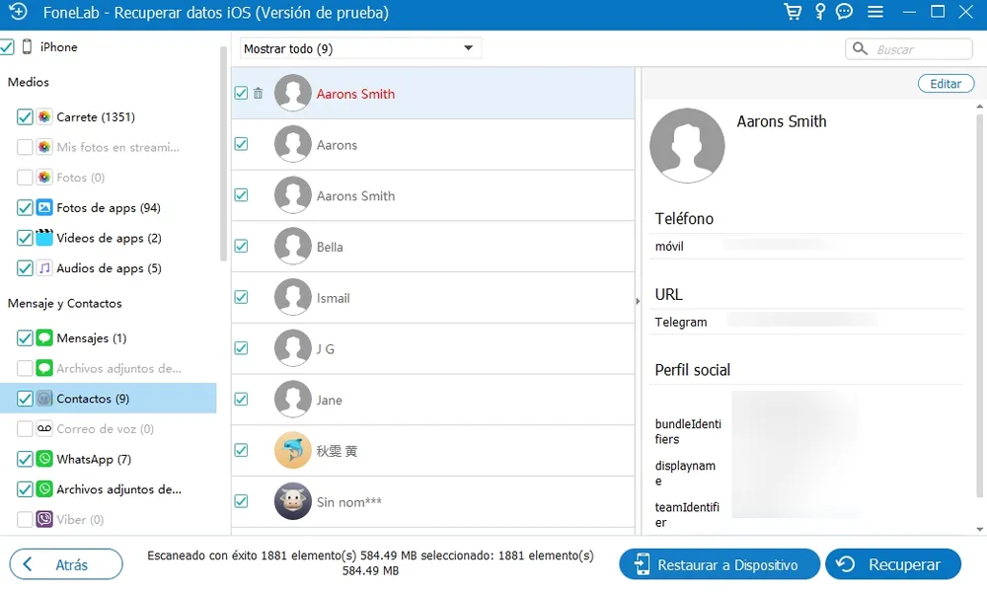
Task: Open the feedback chat bubble icon
Action: [x=845, y=13]
